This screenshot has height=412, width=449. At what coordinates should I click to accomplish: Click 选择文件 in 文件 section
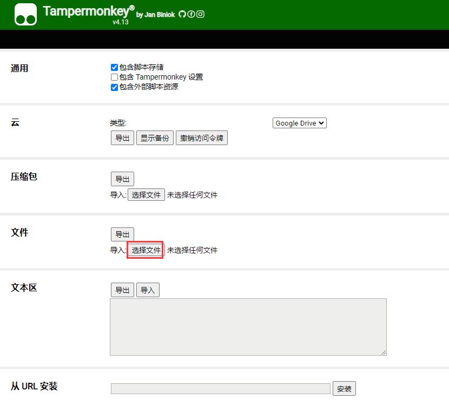point(146,250)
